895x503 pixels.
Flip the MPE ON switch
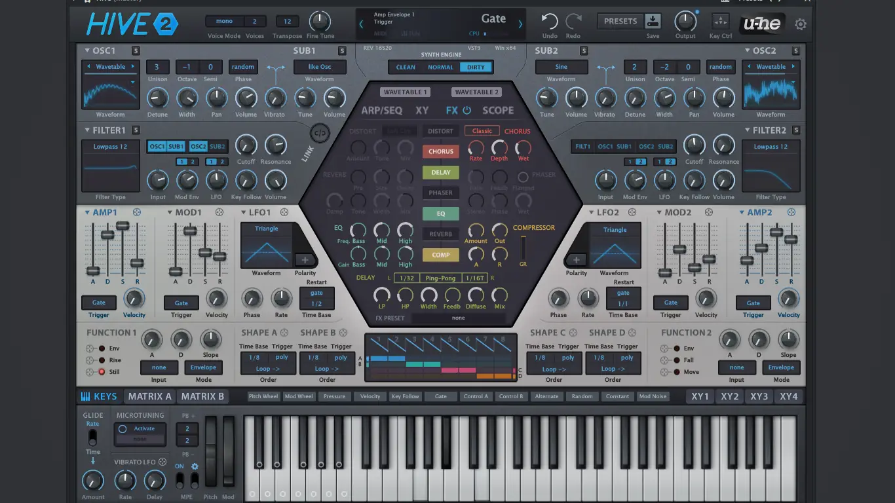tap(180, 481)
